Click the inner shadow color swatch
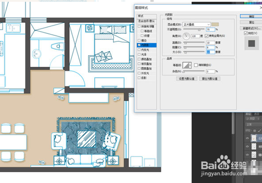Viewport: 262px width, 183px height. point(215,24)
